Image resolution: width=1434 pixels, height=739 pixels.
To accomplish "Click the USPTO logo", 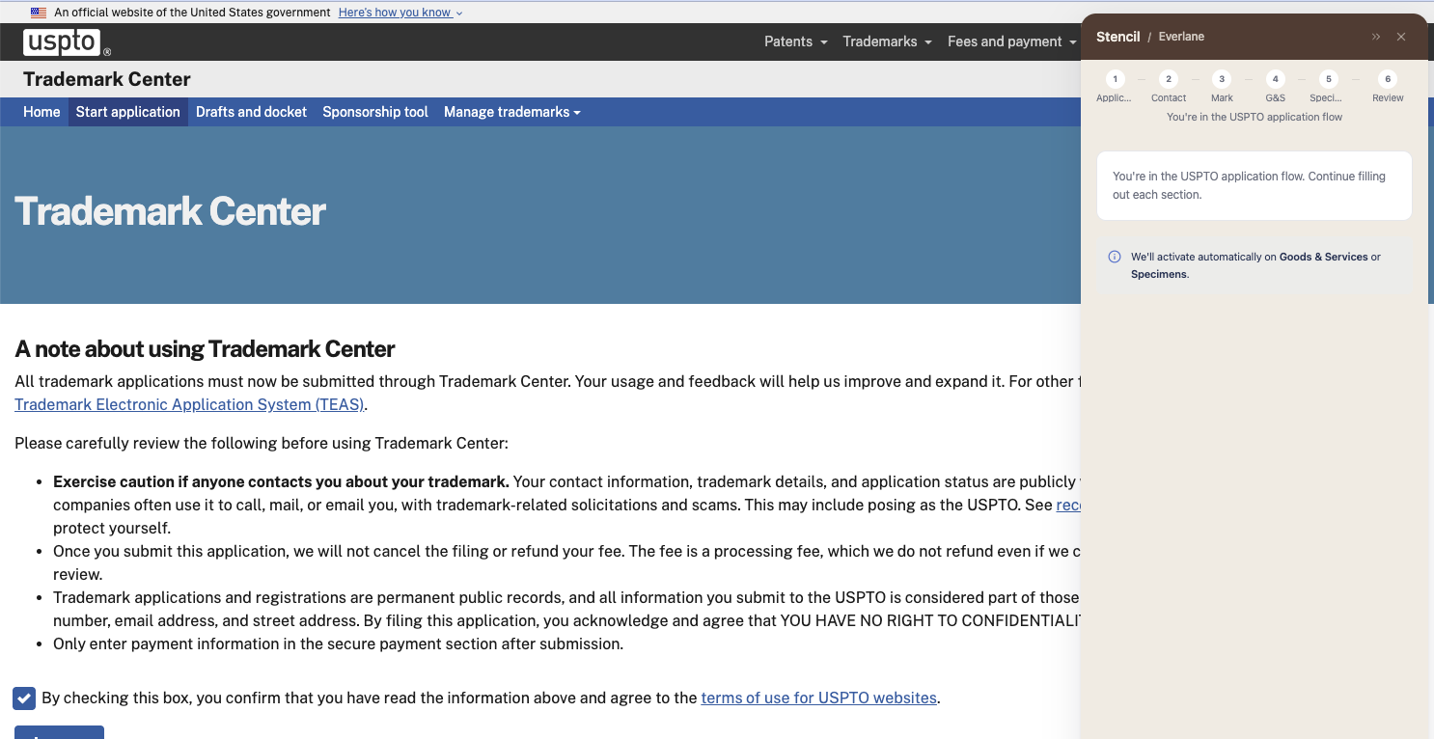I will pyautogui.click(x=67, y=42).
